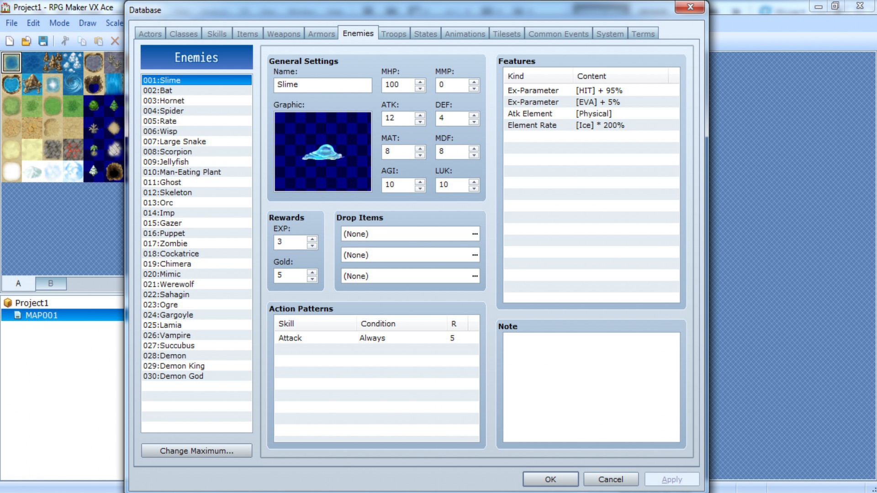The image size is (877, 493).
Task: Increase MHP with the up arrow
Action: tap(419, 82)
